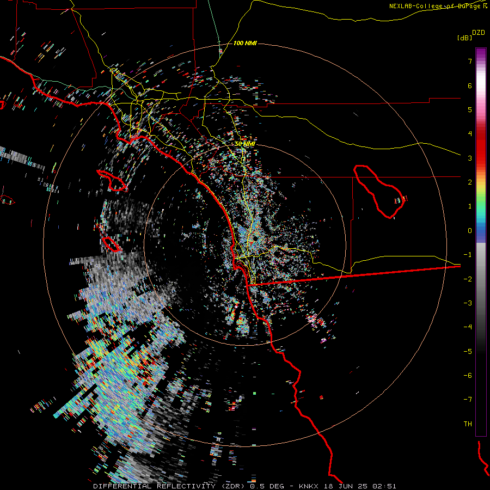490x490 pixels.
Task: Click the 50 NMI range ring label
Action: pos(245,144)
